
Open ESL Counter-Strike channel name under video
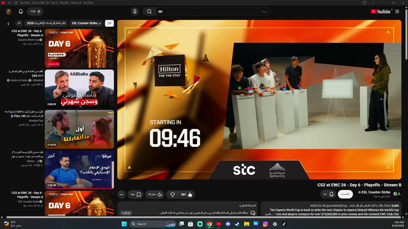(x=376, y=192)
